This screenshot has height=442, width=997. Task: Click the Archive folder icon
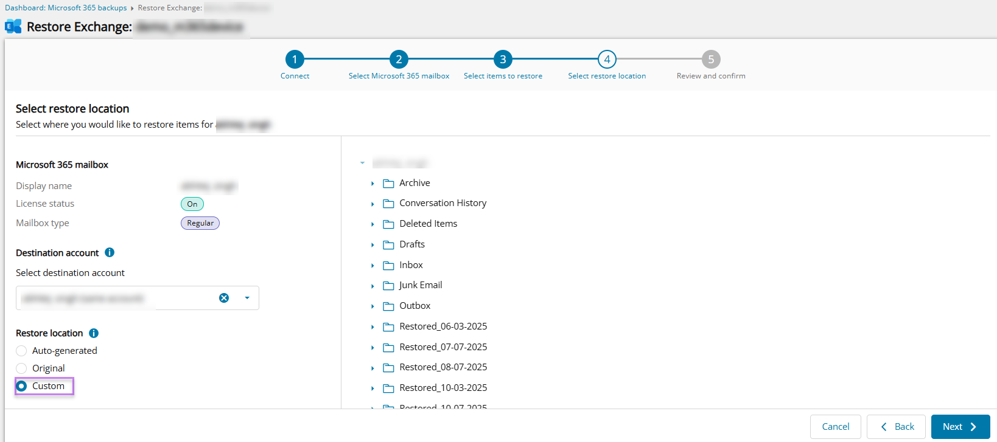388,184
